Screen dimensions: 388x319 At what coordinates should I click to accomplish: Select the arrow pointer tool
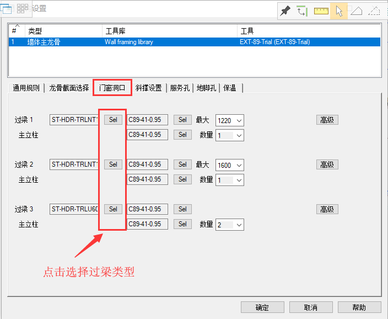339,11
